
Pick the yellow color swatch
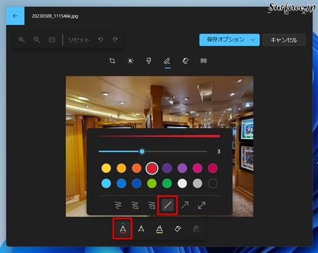(x=106, y=168)
